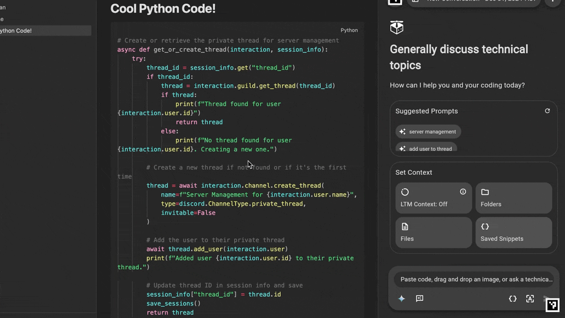
Task: Click the 'invitable=False' code line
Action: 188,213
